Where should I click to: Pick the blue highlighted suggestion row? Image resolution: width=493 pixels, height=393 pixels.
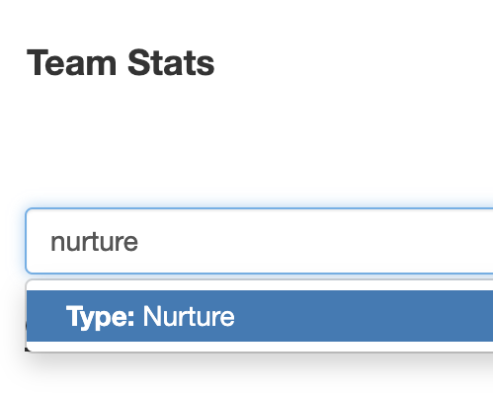coord(260,316)
